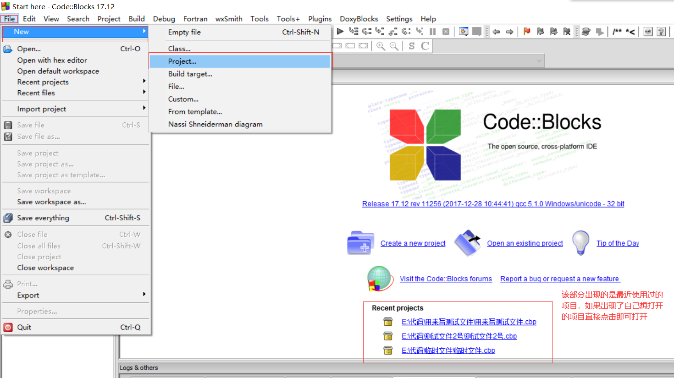This screenshot has height=378, width=674.
Task: Click the Next line debug icon
Action: pos(366,32)
